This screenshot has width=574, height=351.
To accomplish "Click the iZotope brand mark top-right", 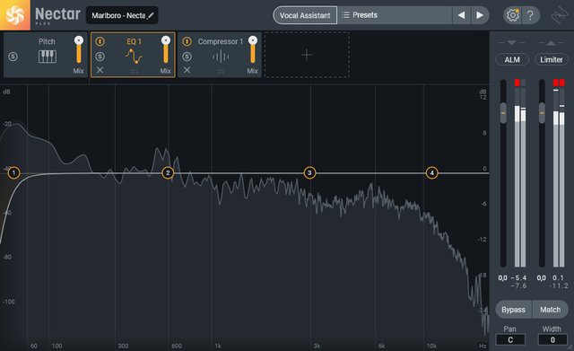I will point(560,15).
